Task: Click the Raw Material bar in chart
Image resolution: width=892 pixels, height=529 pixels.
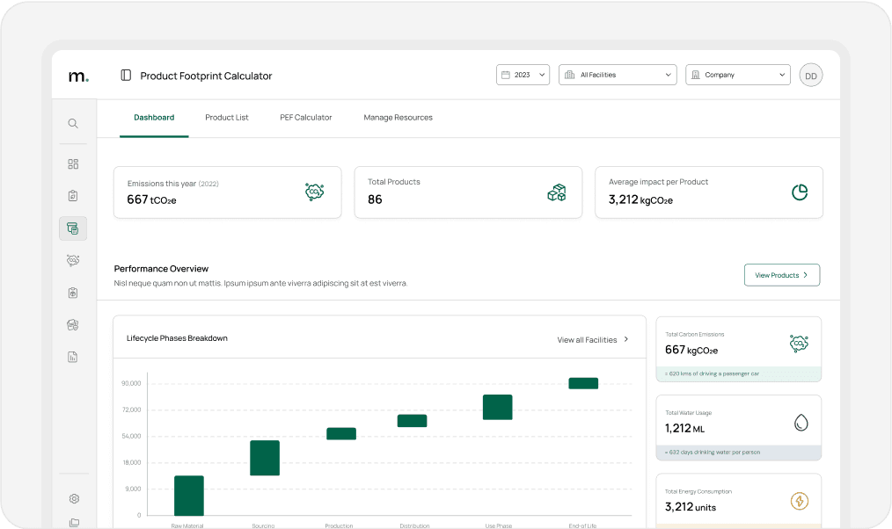Action: point(189,496)
